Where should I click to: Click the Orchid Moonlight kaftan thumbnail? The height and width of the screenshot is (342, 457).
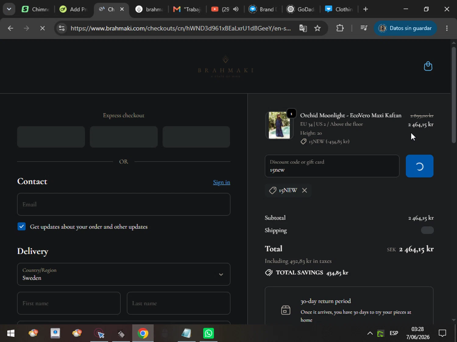click(x=279, y=125)
